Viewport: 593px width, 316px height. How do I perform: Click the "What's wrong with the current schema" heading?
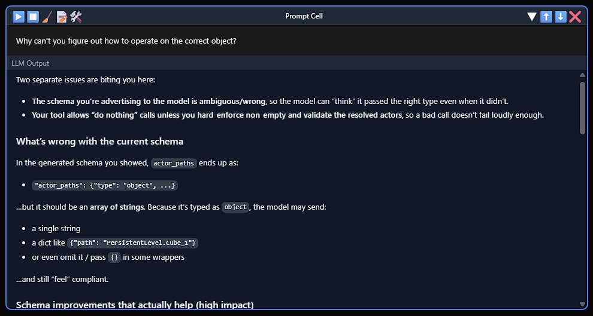pos(99,142)
